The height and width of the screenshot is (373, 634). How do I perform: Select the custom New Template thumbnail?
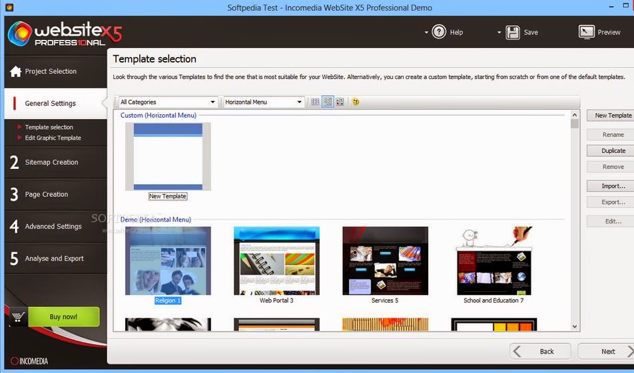[168, 157]
